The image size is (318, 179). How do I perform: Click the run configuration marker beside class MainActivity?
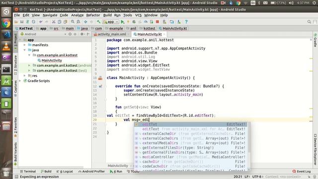pyautogui.click(x=100, y=78)
